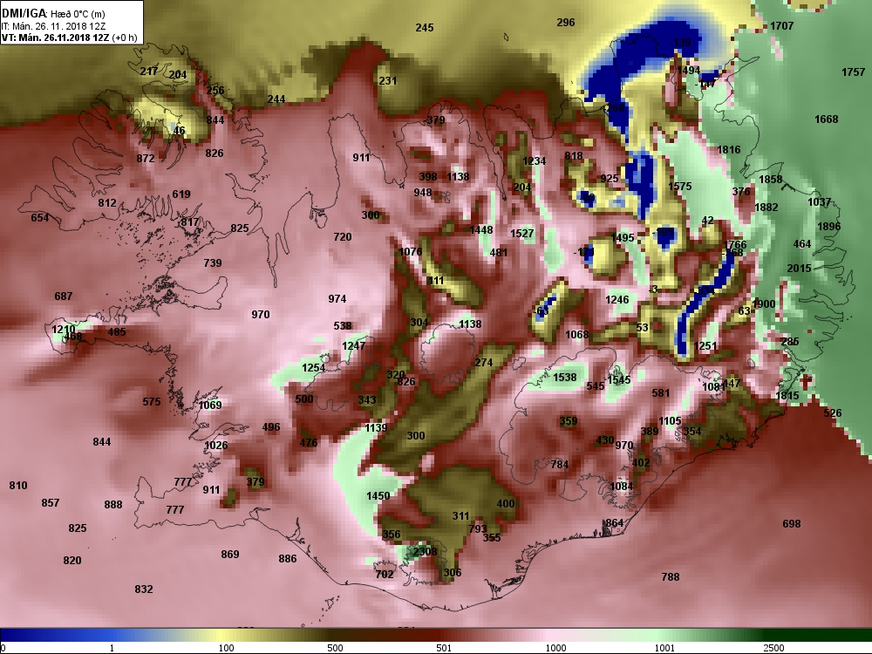Click the map value 1816
872x654 pixels.
tap(728, 150)
